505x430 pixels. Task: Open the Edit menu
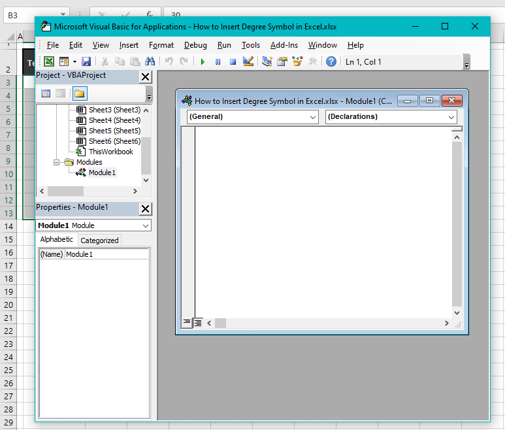click(76, 45)
